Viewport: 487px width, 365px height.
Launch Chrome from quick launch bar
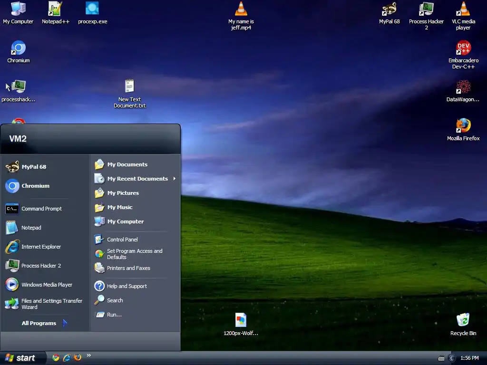pos(56,357)
